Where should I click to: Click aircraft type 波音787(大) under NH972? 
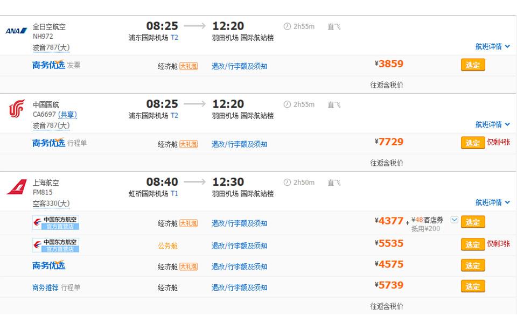51,47
